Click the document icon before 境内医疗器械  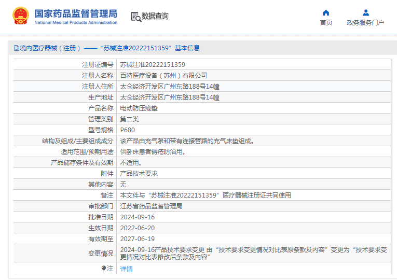point(17,48)
